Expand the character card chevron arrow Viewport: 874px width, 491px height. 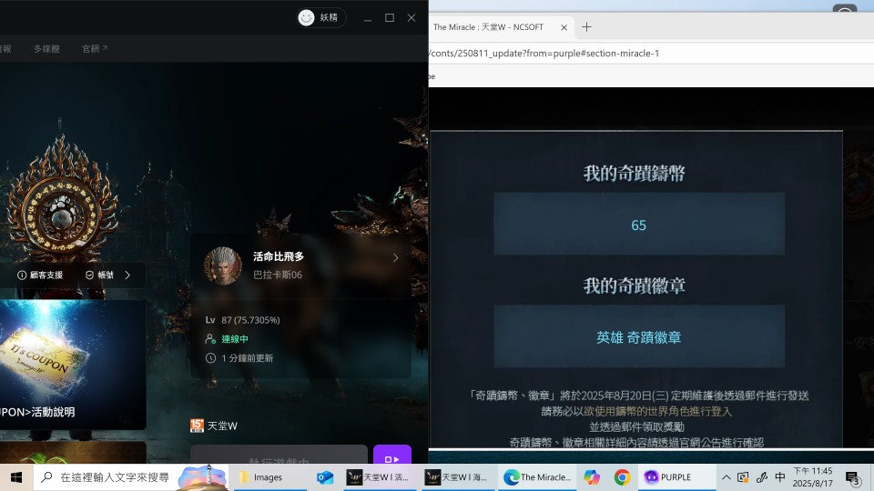(x=395, y=257)
